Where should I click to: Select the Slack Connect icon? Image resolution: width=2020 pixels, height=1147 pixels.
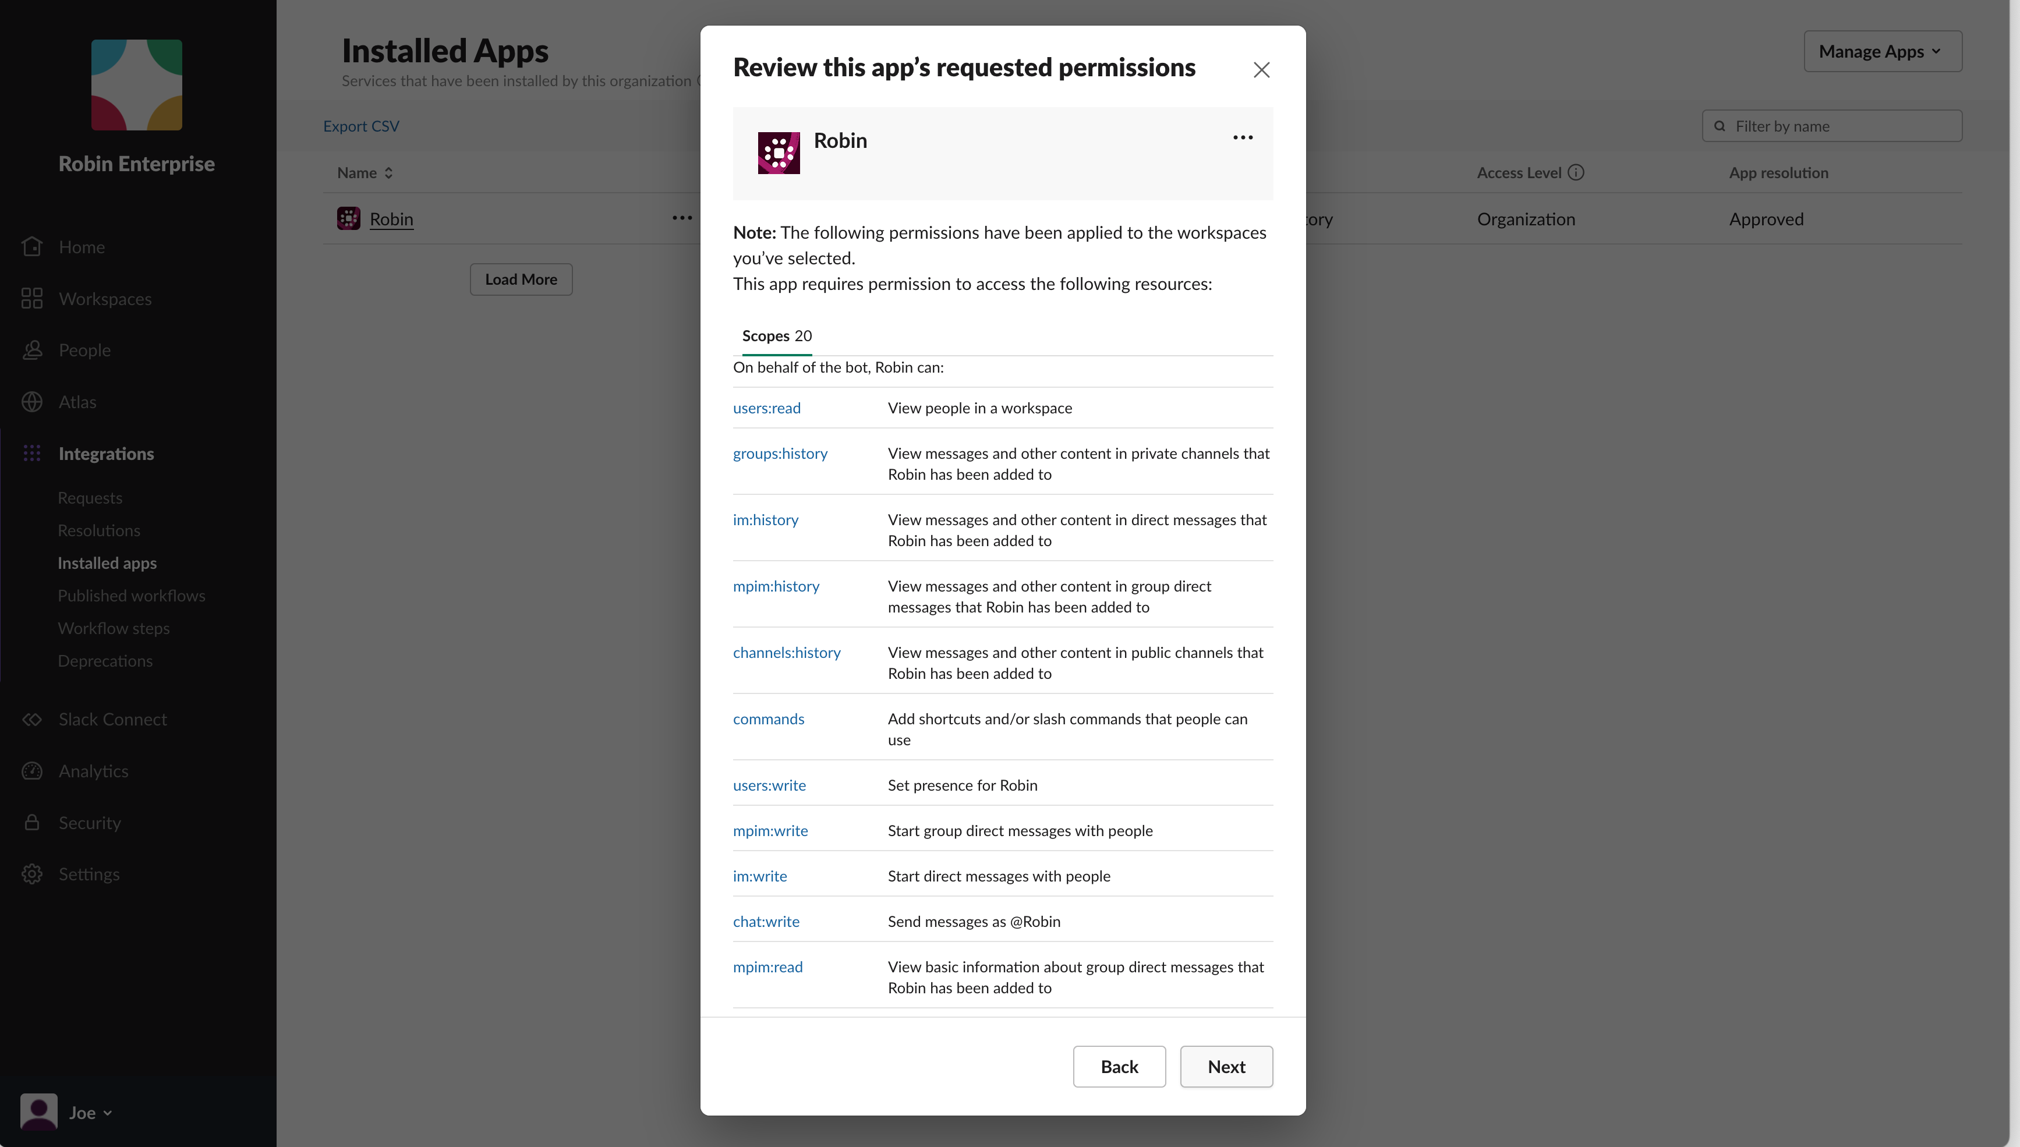[x=32, y=718]
